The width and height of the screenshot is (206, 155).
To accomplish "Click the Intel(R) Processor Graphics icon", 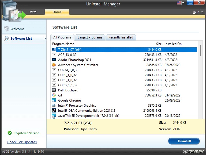I will [54, 105].
